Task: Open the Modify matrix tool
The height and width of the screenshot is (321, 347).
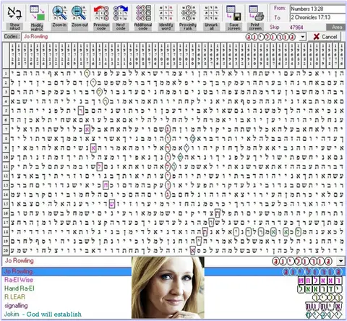Action: 37,18
